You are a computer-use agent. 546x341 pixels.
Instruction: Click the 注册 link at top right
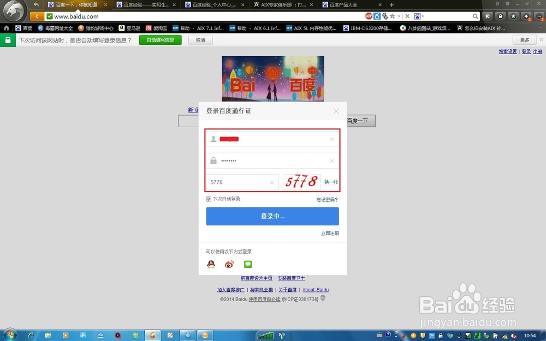pyautogui.click(x=537, y=51)
